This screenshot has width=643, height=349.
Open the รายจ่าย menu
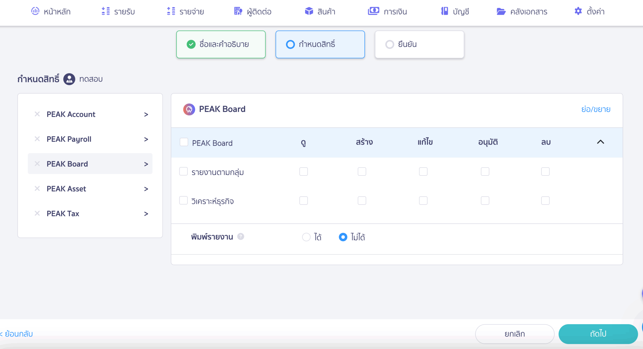(x=185, y=11)
